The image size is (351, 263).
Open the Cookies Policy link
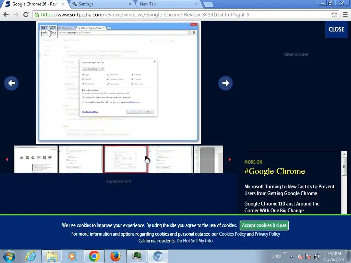(232, 234)
